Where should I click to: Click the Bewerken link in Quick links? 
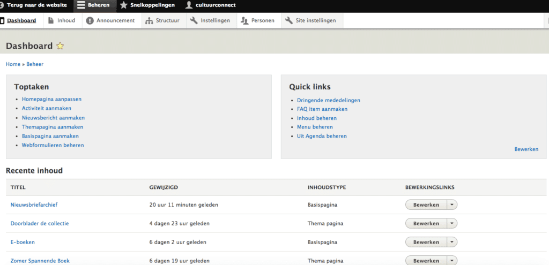point(526,149)
